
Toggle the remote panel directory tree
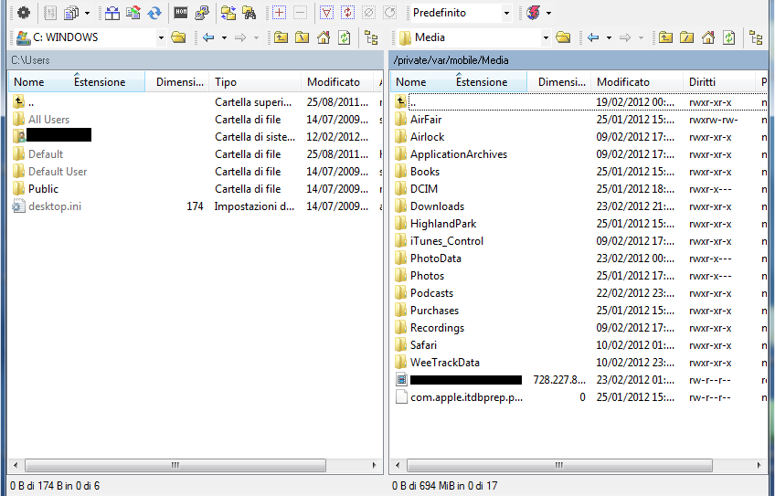[x=755, y=37]
